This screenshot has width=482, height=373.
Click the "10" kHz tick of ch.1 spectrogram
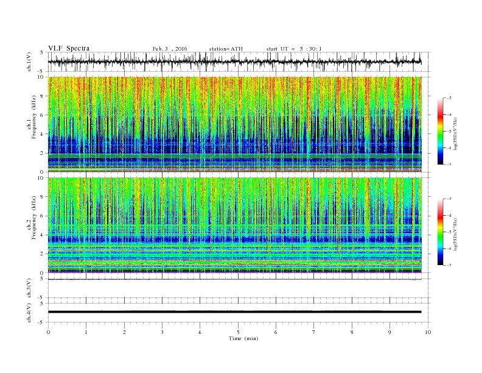[x=41, y=77]
